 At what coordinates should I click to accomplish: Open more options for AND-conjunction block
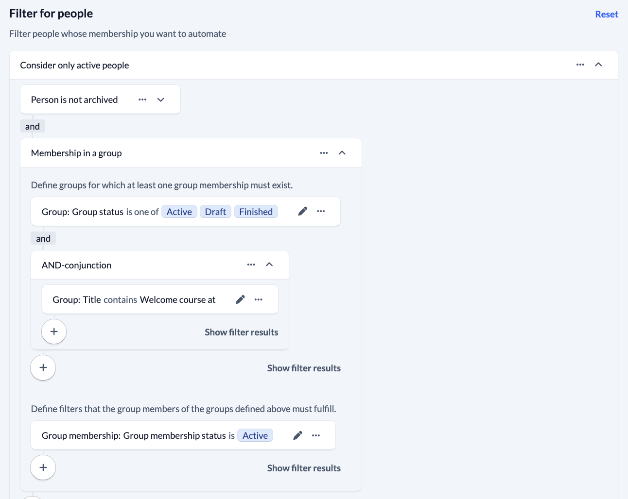[x=251, y=265]
